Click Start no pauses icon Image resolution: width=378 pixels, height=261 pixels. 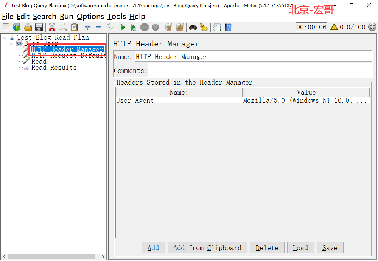134,28
